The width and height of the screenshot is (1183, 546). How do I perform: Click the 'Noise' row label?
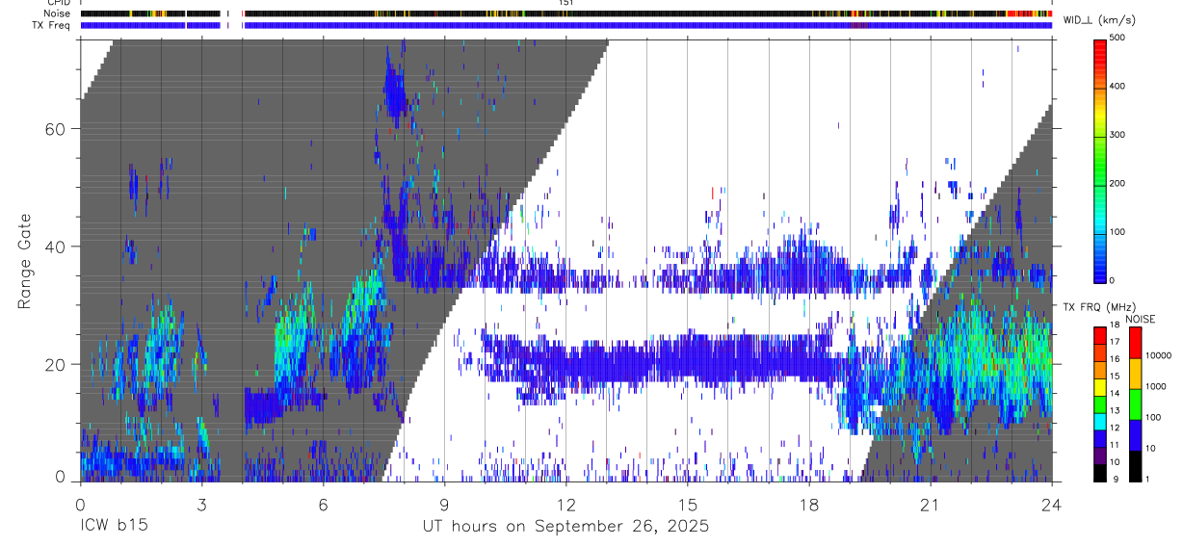(57, 13)
